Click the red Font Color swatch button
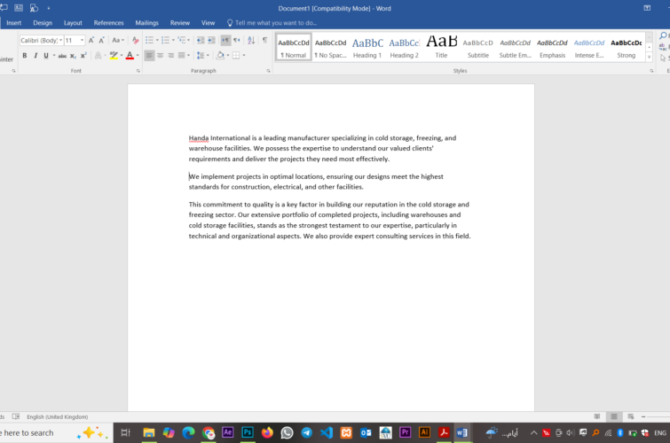670x443 pixels. pos(130,56)
